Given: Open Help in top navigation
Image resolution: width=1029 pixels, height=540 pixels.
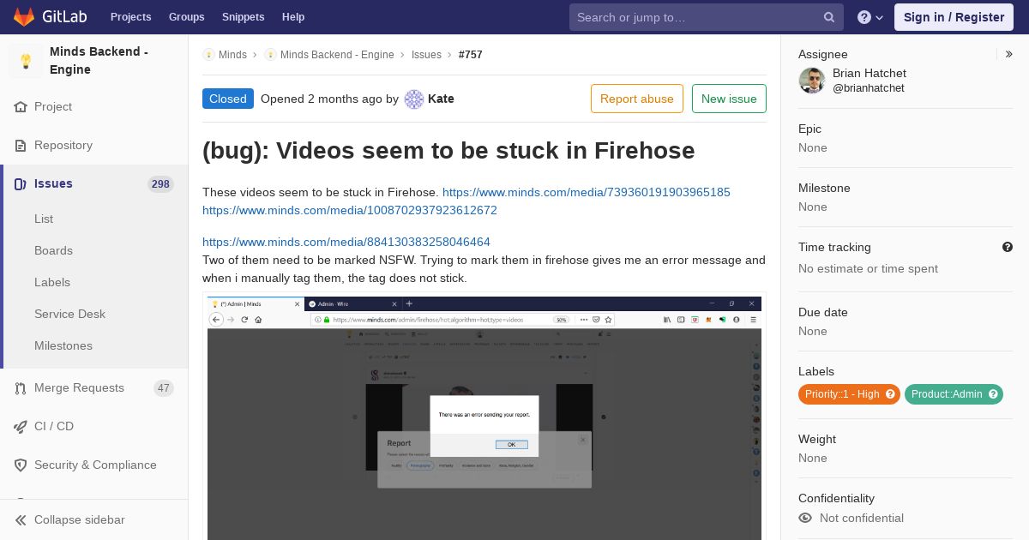Looking at the screenshot, I should pyautogui.click(x=293, y=17).
